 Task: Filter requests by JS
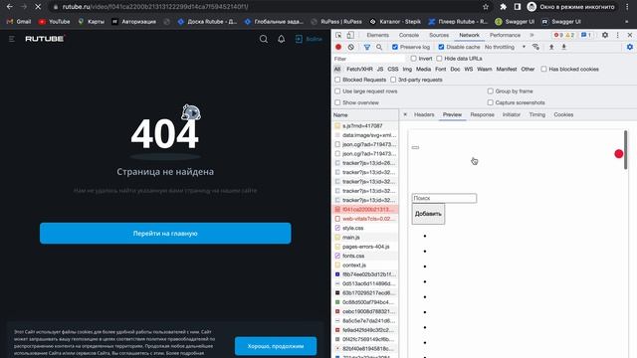[x=380, y=70]
